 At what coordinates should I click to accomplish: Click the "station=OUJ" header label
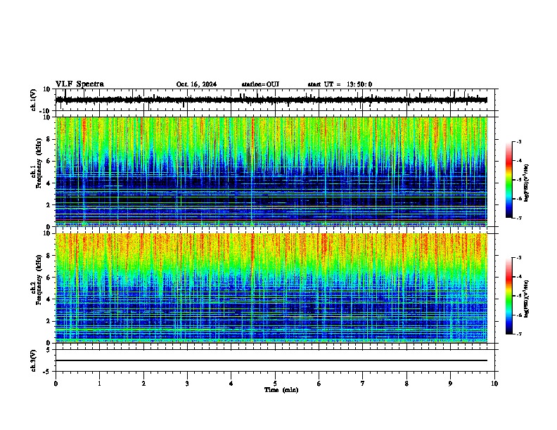[260, 84]
